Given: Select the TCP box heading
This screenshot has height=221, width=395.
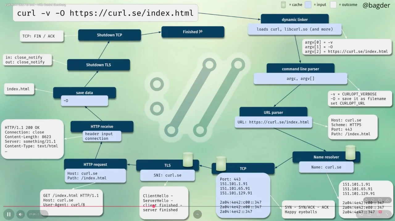Looking at the screenshot, I should [x=243, y=169].
